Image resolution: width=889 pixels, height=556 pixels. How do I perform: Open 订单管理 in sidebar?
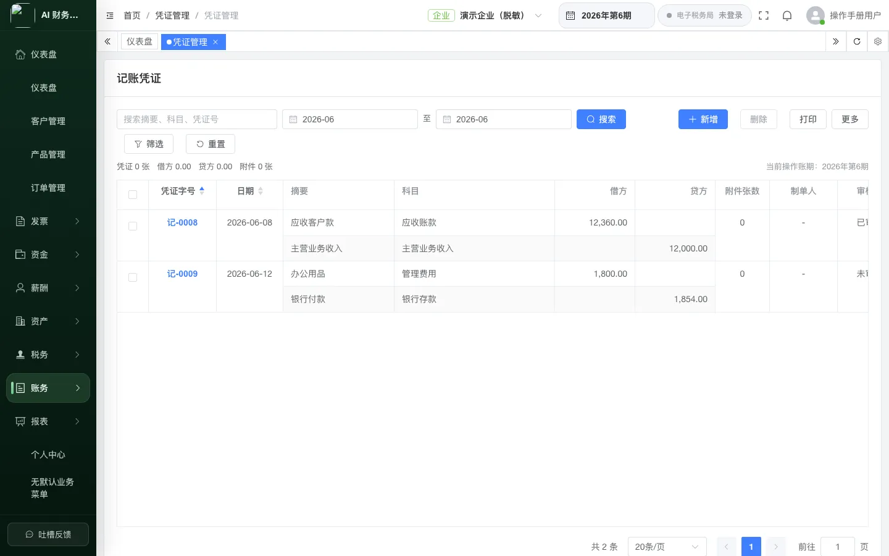point(48,188)
